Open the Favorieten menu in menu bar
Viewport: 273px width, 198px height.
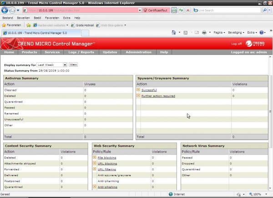pos(52,18)
